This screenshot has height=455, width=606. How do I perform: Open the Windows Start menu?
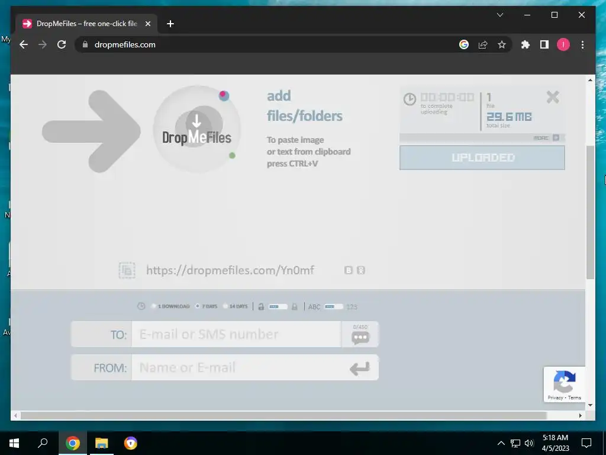(x=14, y=443)
